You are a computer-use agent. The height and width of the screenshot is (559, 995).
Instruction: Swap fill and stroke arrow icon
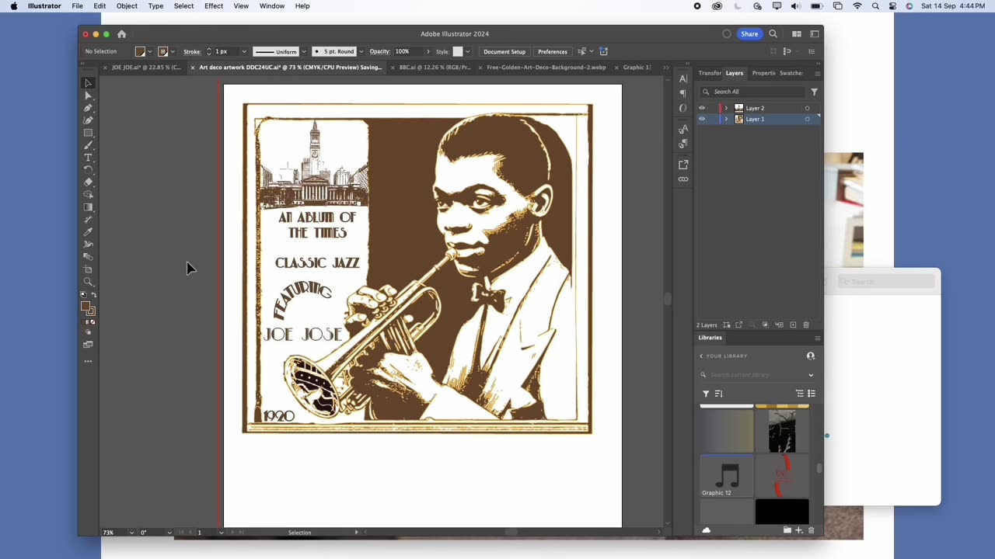pos(93,295)
